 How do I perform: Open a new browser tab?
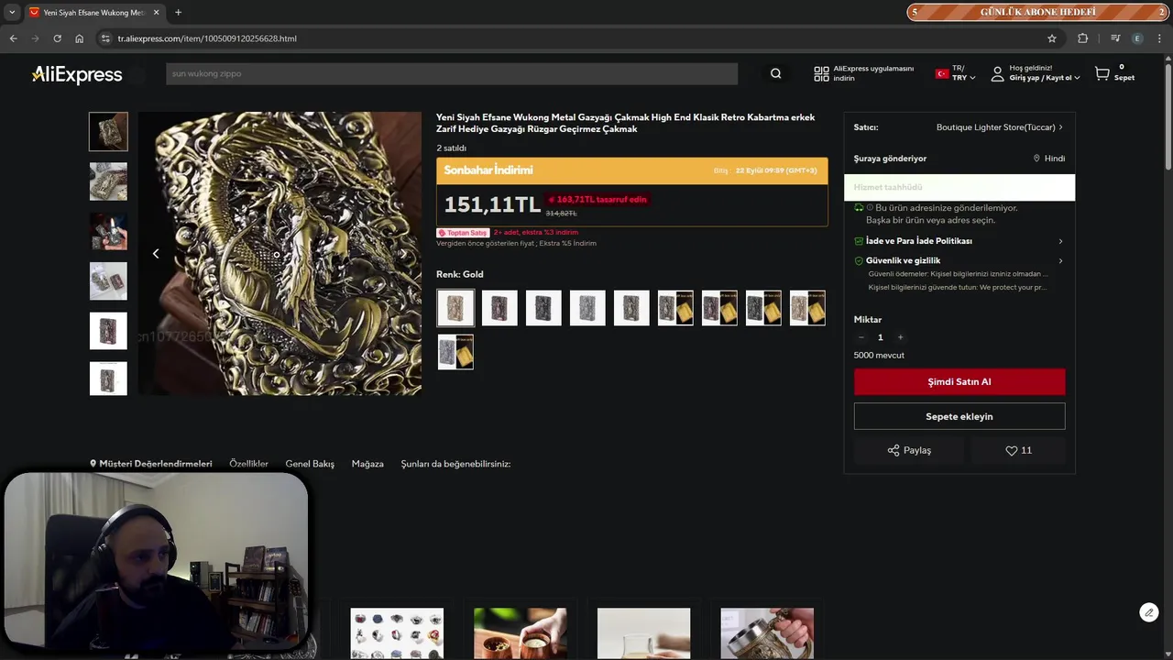coord(178,12)
